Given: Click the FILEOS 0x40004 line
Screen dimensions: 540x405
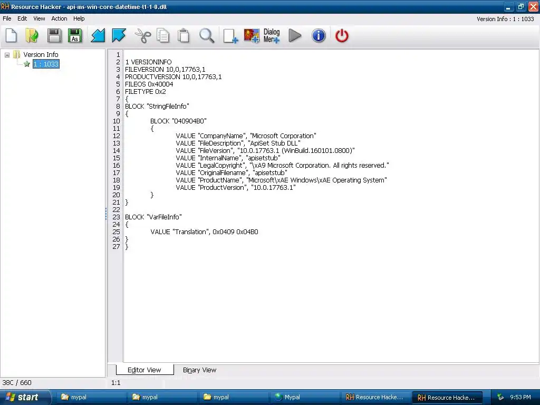Looking at the screenshot, I should pos(149,84).
